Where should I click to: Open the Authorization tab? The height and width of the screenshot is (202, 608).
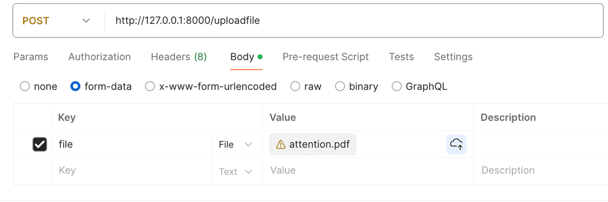click(100, 57)
